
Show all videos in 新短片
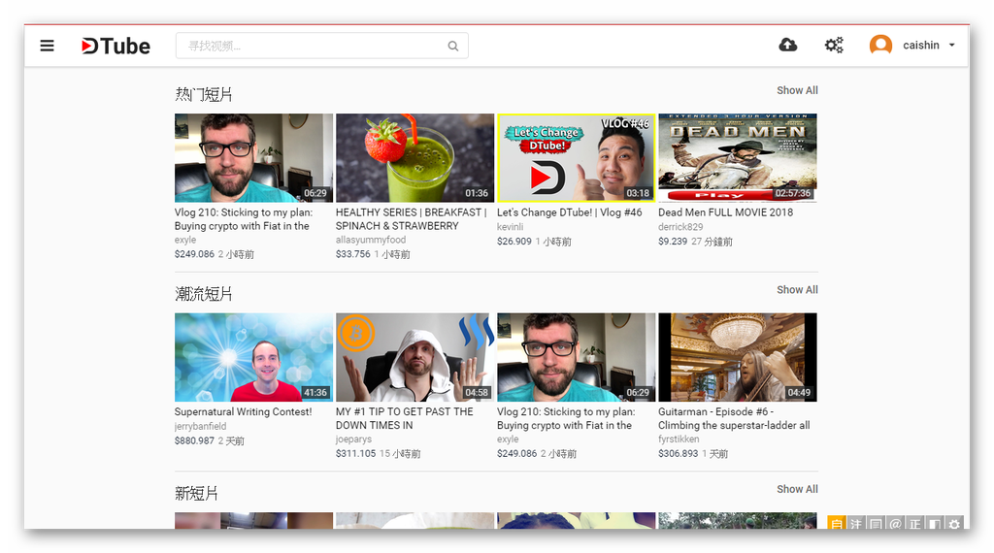click(797, 489)
